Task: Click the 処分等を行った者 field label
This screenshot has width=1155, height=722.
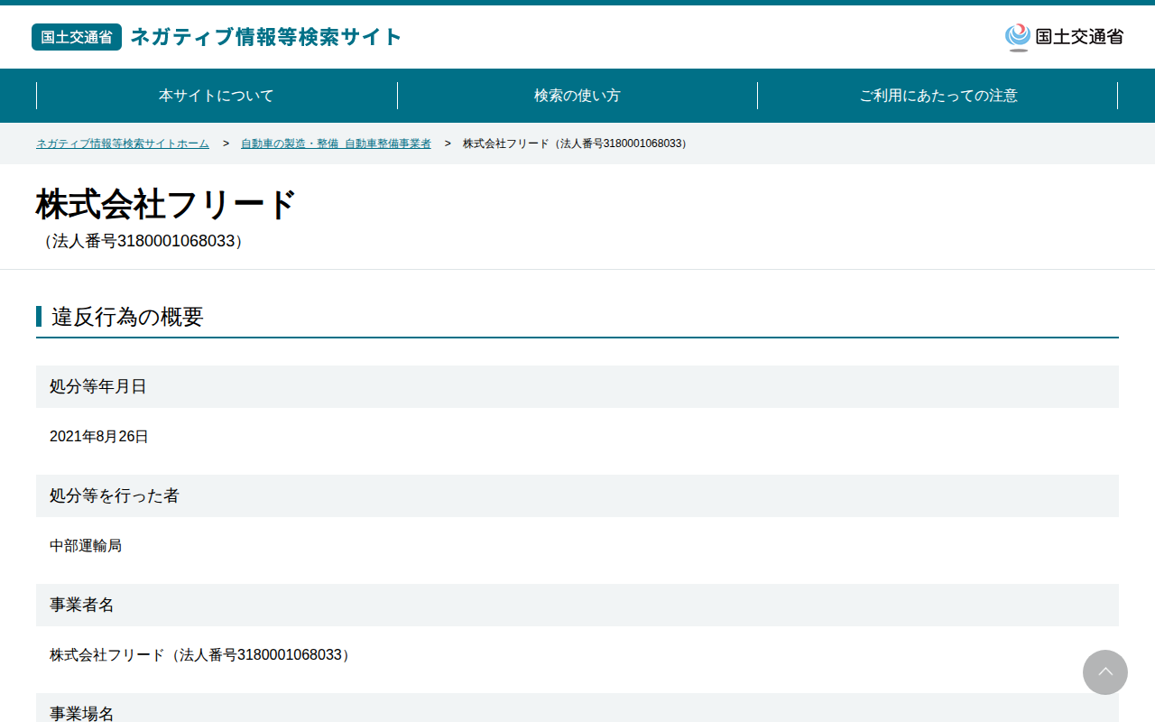Action: click(x=115, y=495)
